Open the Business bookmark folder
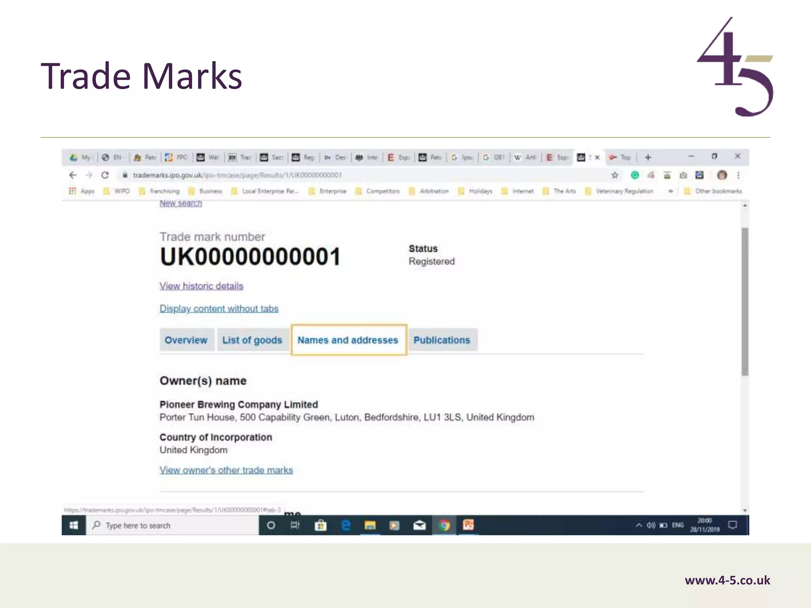811x608 pixels. 205,191
